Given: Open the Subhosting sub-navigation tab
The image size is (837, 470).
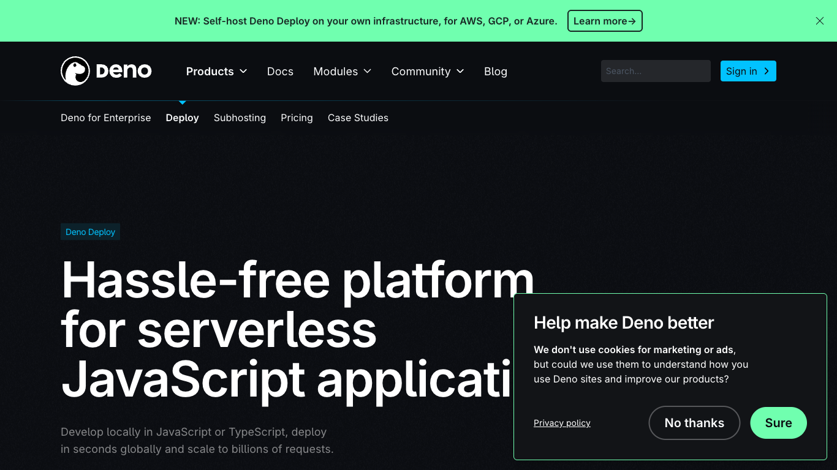Looking at the screenshot, I should (x=240, y=117).
